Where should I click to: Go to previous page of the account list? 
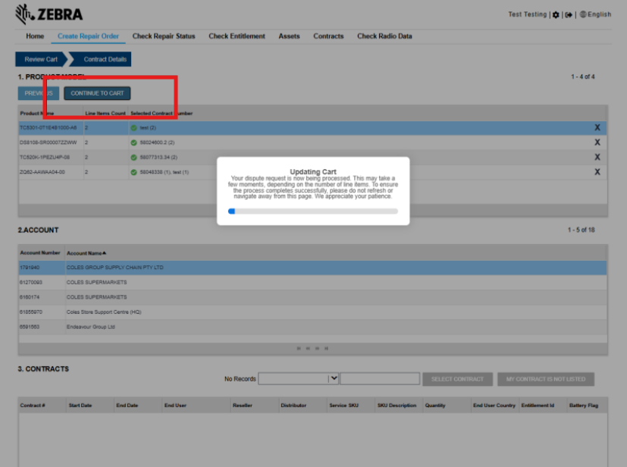point(308,348)
